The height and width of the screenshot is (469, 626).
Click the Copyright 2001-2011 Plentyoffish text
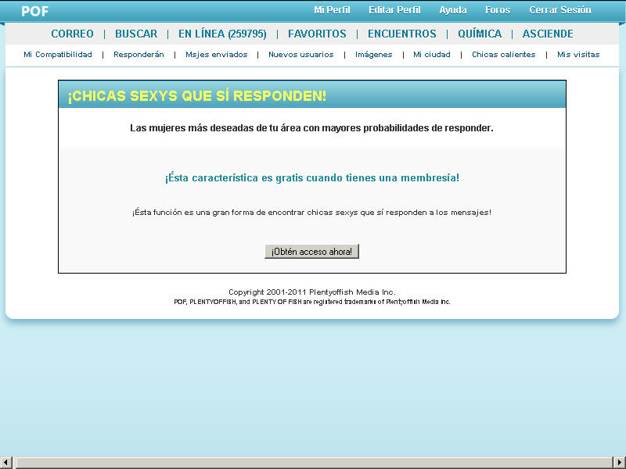point(311,292)
